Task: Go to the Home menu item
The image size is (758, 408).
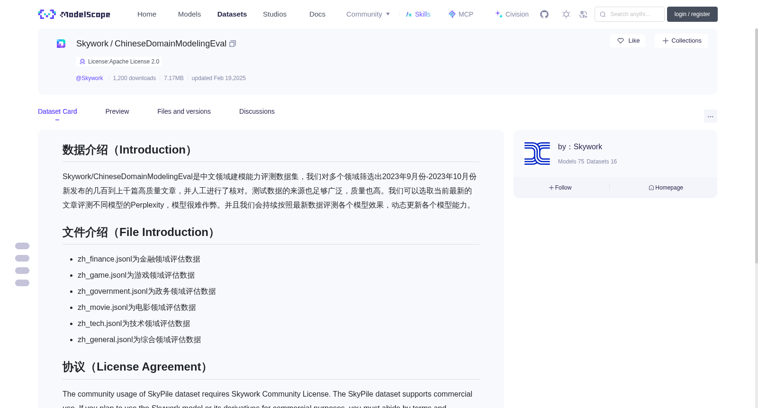Action: 147,14
